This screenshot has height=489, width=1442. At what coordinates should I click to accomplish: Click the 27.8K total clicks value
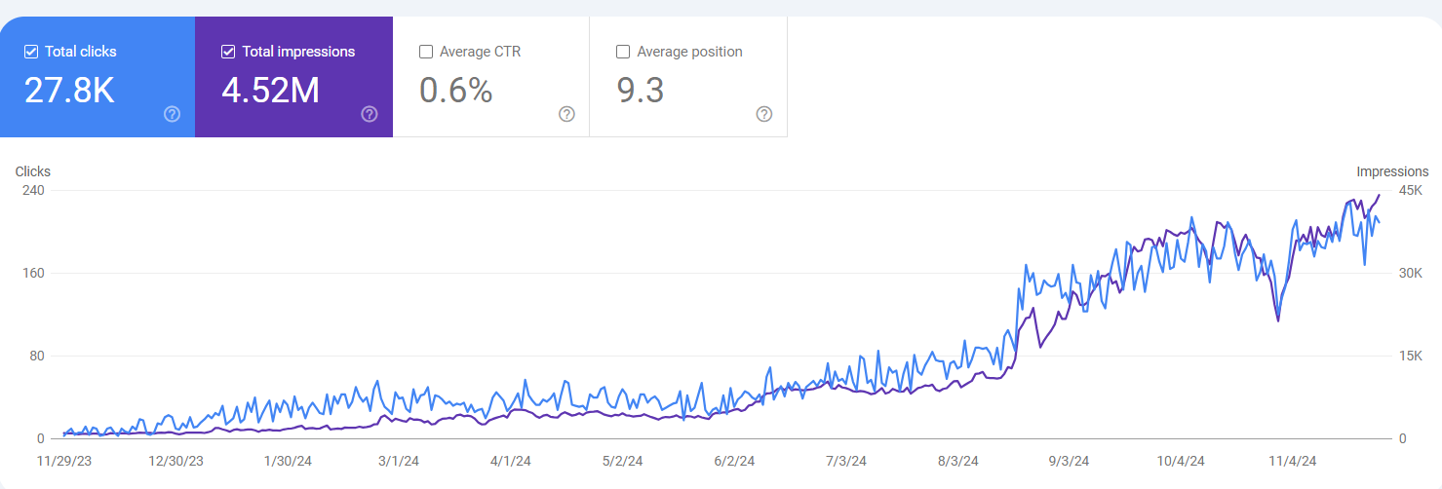pyautogui.click(x=69, y=91)
